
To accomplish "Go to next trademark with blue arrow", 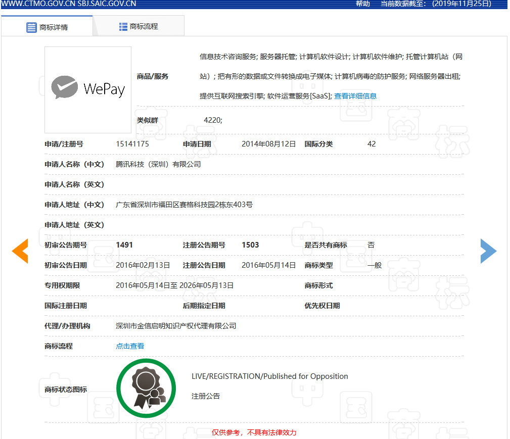I will tap(488, 251).
